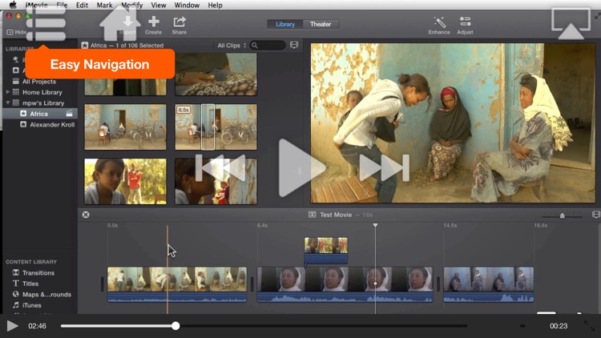The width and height of the screenshot is (601, 338).
Task: Open the Help menu
Action: pyautogui.click(x=215, y=5)
